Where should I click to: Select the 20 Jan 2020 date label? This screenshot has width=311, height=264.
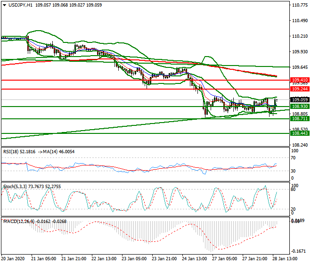coord(13,259)
